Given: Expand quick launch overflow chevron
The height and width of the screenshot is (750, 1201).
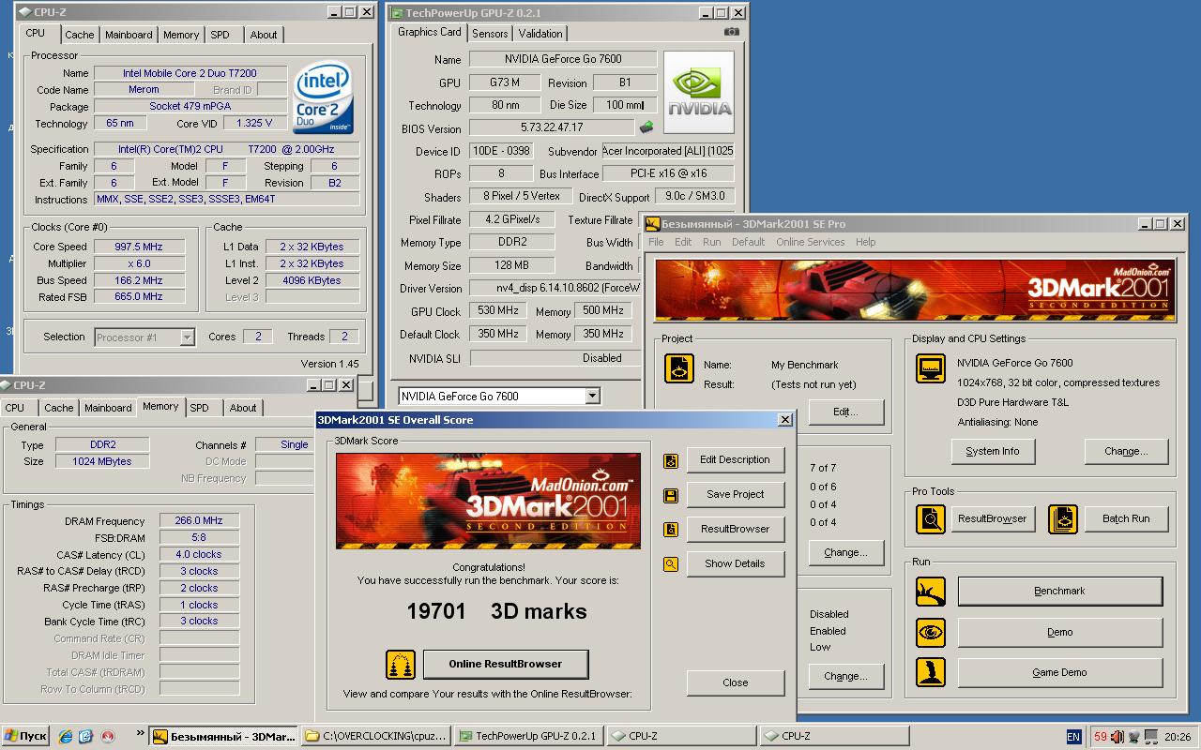Looking at the screenshot, I should click(x=141, y=734).
